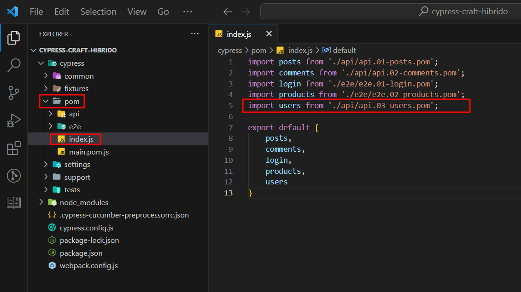Click 'export default' on line 7
Image resolution: width=521 pixels, height=292 pixels.
tap(279, 127)
